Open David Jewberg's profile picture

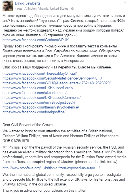[8, 6]
